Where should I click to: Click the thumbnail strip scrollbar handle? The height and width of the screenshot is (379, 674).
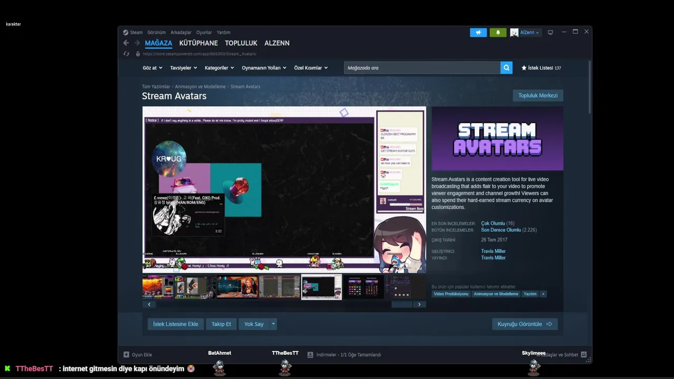[x=402, y=304]
